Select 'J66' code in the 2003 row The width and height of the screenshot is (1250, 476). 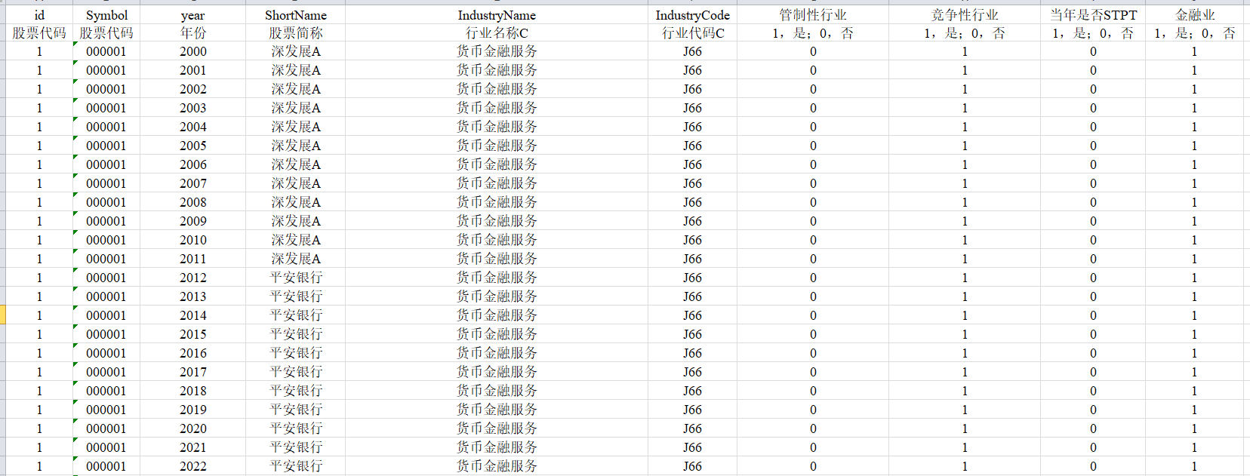692,108
